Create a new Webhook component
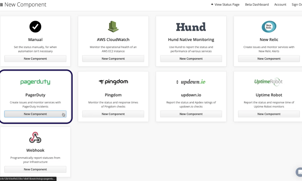The width and height of the screenshot is (302, 181). [35, 169]
